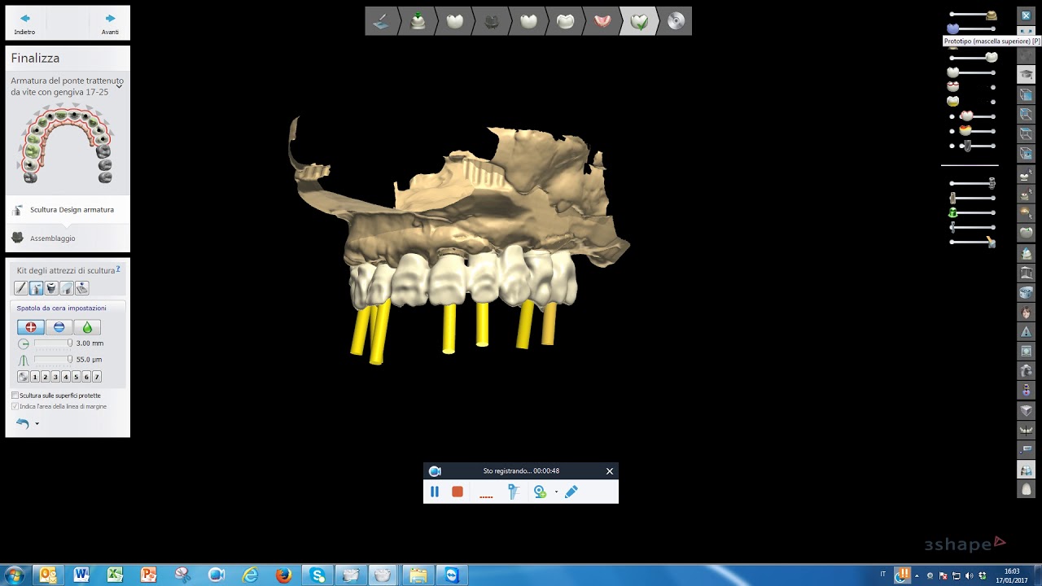Uncheck Indica l'area della linea di margine
The width and height of the screenshot is (1042, 586).
[x=15, y=405]
